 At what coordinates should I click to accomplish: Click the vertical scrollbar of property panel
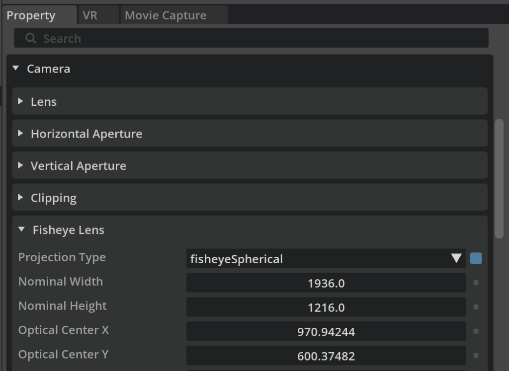coord(500,179)
